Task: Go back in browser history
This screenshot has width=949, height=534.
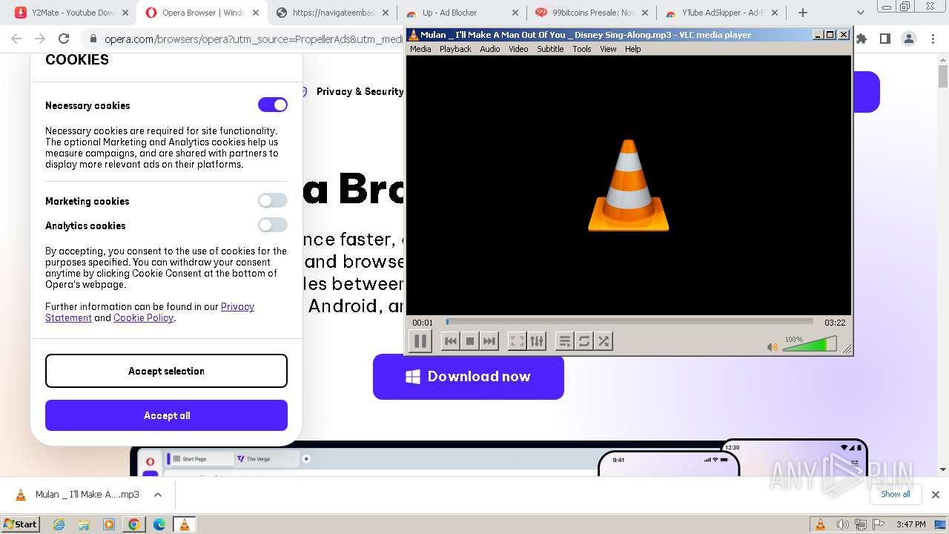Action: click(x=16, y=39)
